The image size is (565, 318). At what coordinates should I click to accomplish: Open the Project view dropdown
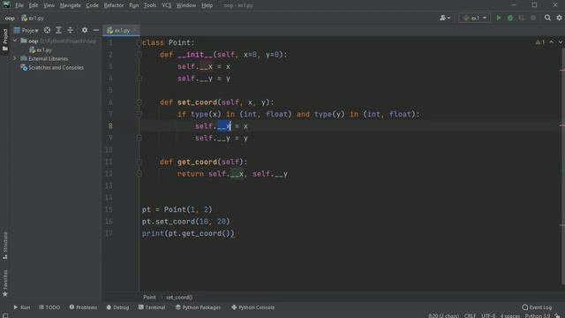pos(26,30)
